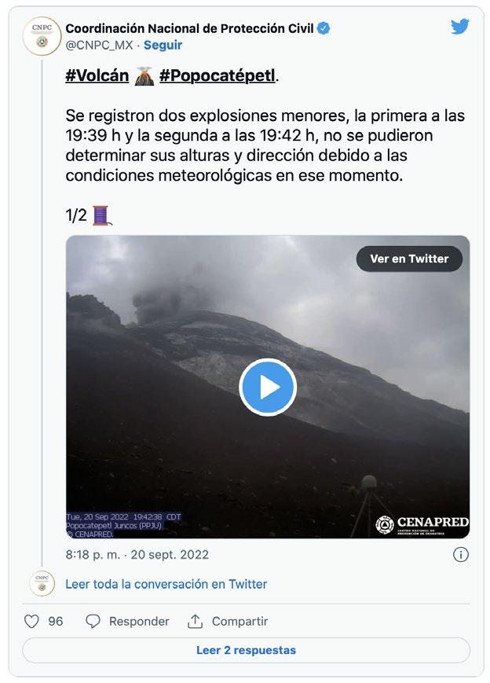Click the small CNPC avatar below the tweet
The image size is (490, 683).
click(42, 583)
